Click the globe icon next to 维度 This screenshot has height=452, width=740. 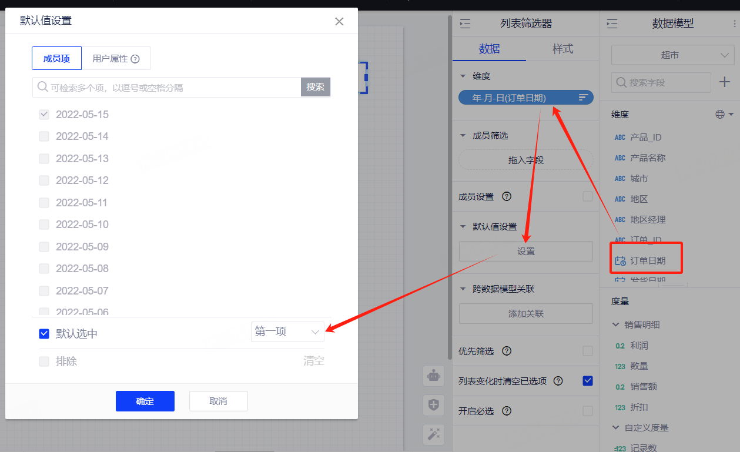[719, 115]
